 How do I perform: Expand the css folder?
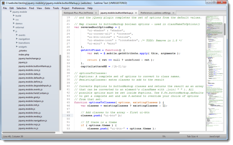14,19
